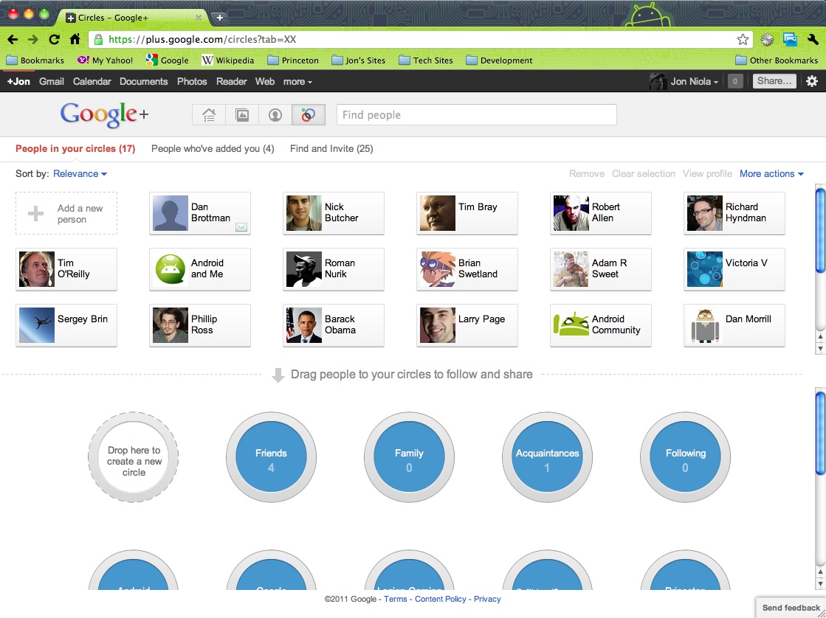Image resolution: width=826 pixels, height=618 pixels.
Task: Select Android and Me avatar thumbnail
Action: tap(171, 269)
